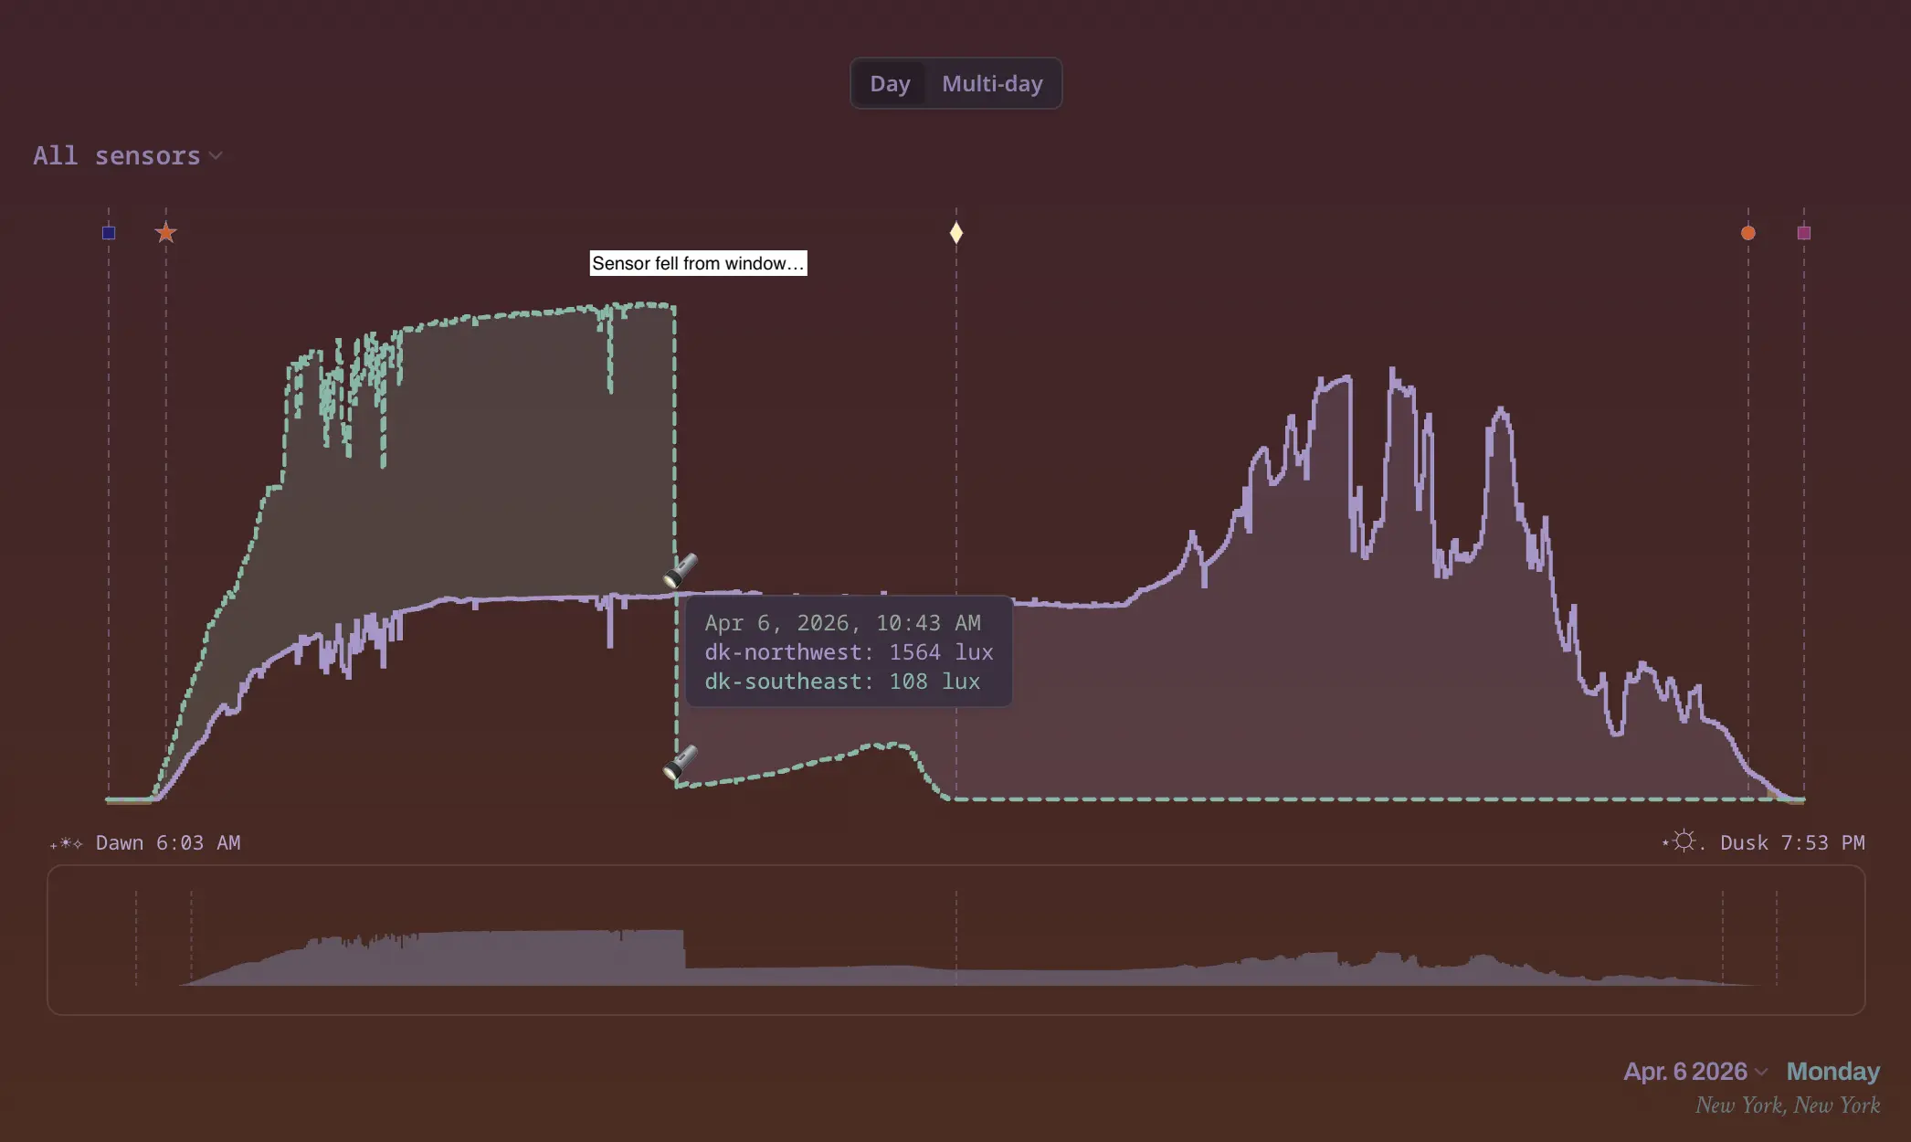Click the Monday weekday label

coord(1832,1071)
